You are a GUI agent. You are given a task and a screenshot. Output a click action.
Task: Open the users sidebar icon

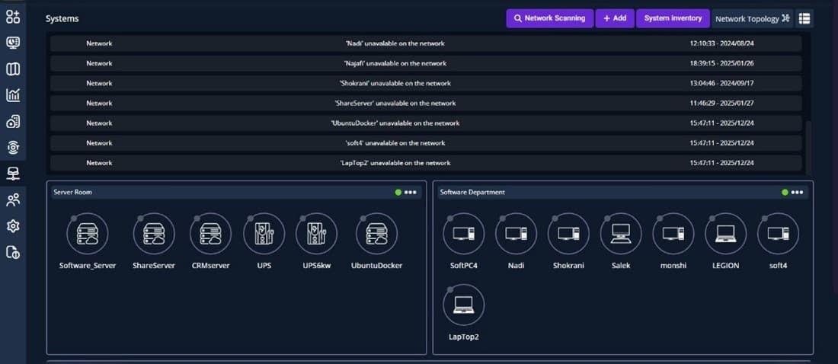click(x=13, y=200)
